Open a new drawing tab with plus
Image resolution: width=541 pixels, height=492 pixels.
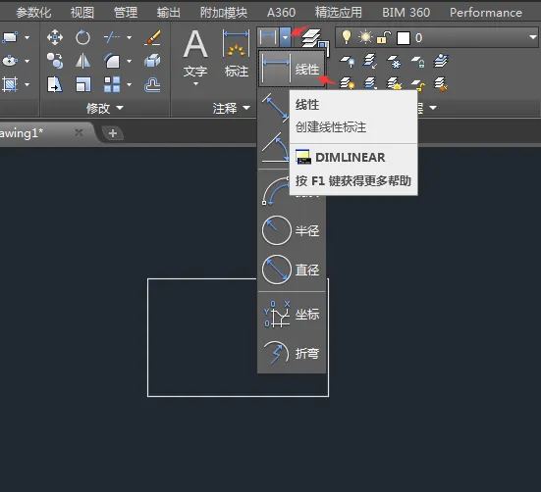(x=113, y=133)
